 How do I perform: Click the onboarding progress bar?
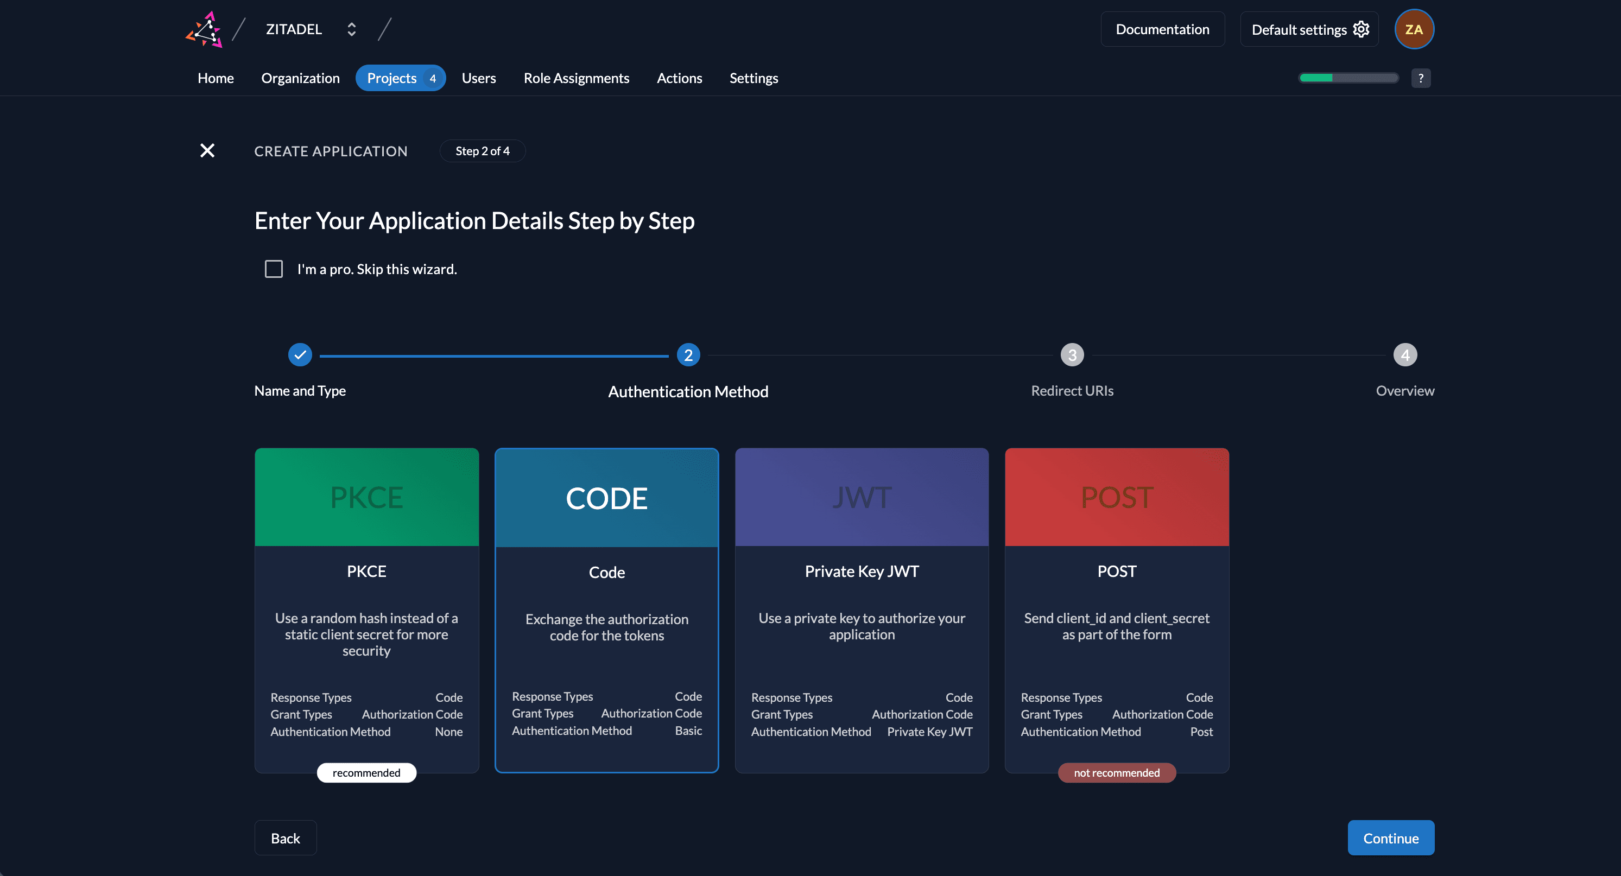click(x=1348, y=78)
